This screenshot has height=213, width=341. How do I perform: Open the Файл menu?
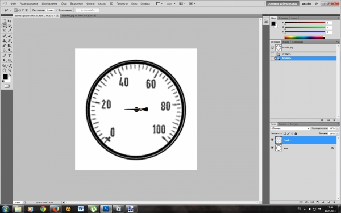point(13,4)
